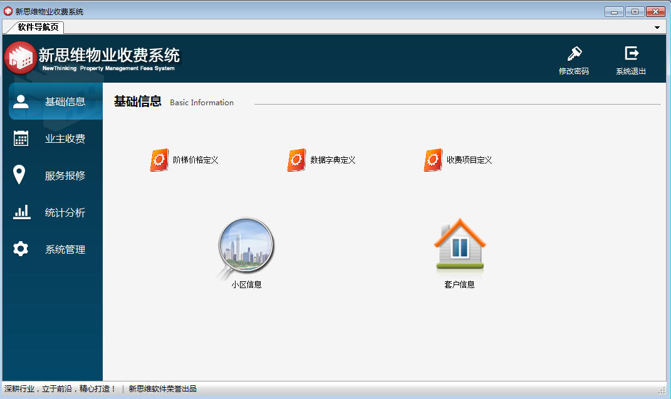Image resolution: width=671 pixels, height=399 pixels.
Task: Open the 服务报修 menu label
Action: point(65,175)
